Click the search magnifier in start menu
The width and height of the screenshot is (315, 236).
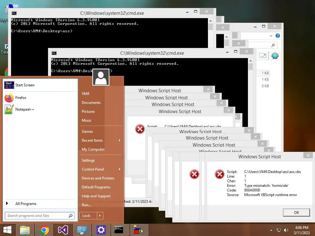(70, 216)
